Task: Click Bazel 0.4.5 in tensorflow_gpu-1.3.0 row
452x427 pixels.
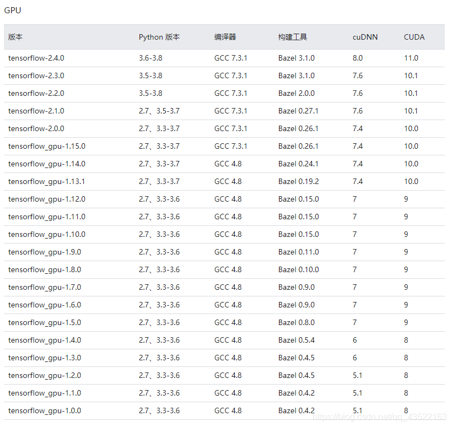Action: [297, 358]
